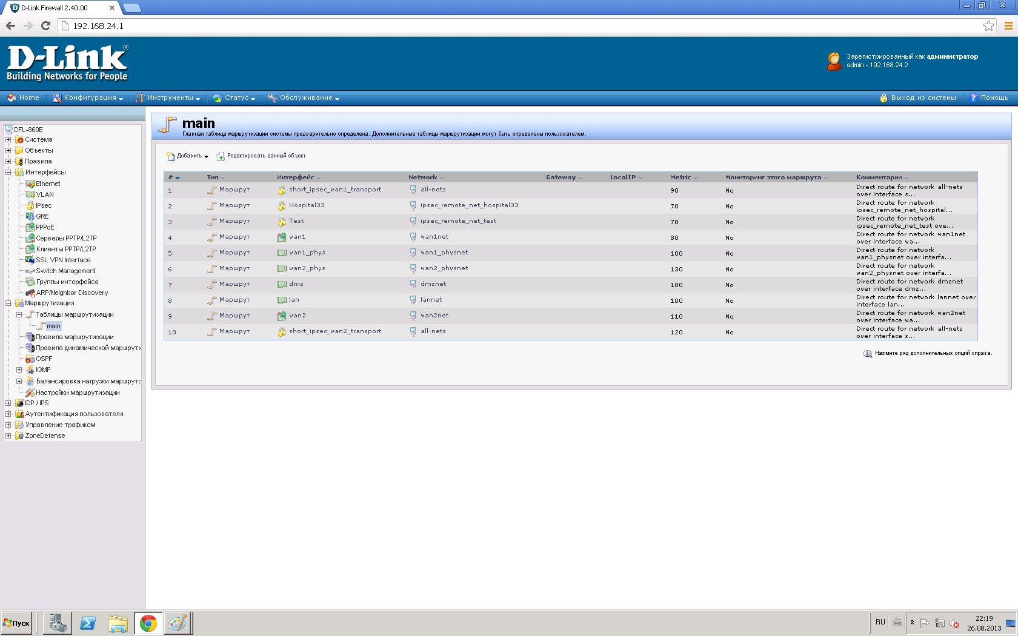Screen dimensions: 1018x636
Task: Open the Добавить dropdown
Action: 188,156
